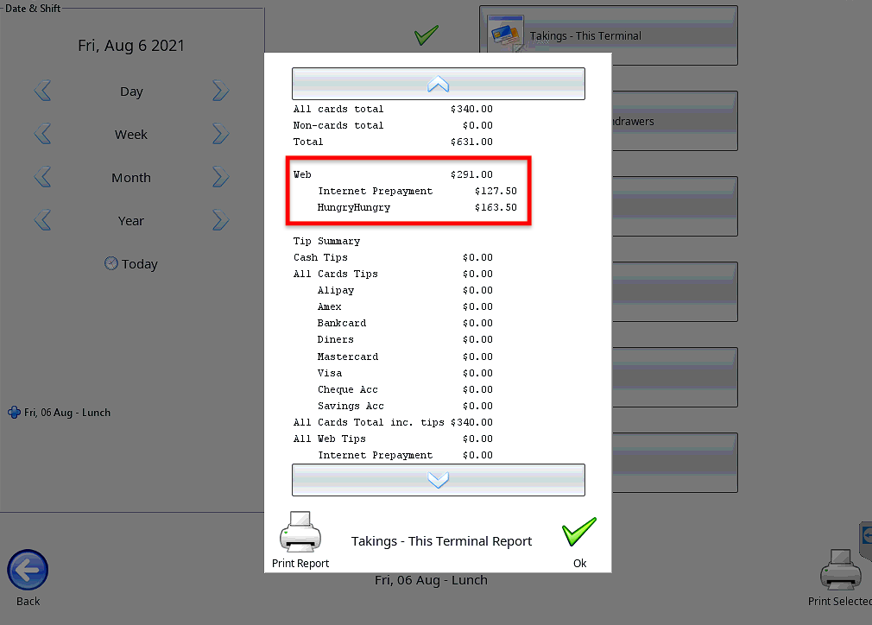Image resolution: width=872 pixels, height=625 pixels.
Task: Click the Takings credit card icon
Action: 505,34
